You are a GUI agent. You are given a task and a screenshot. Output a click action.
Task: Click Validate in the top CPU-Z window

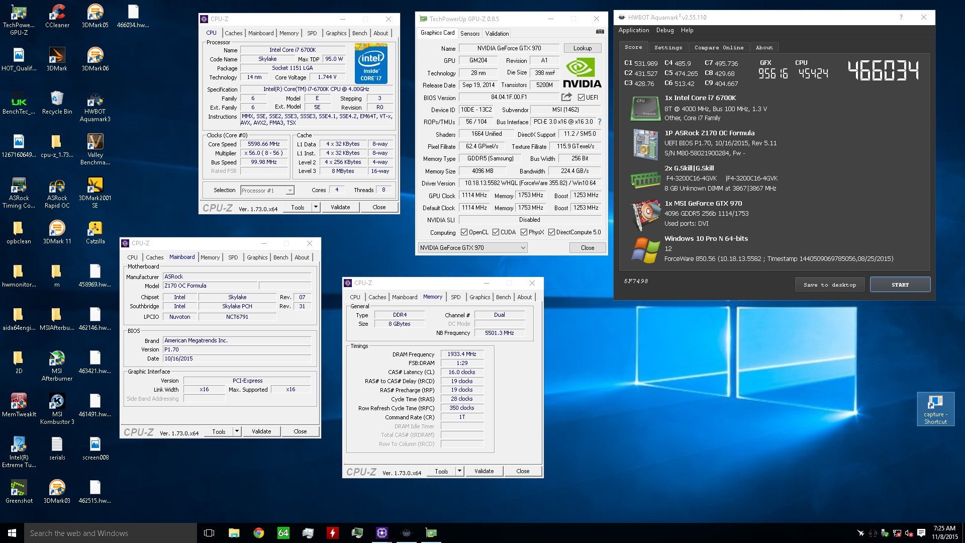pyautogui.click(x=340, y=207)
